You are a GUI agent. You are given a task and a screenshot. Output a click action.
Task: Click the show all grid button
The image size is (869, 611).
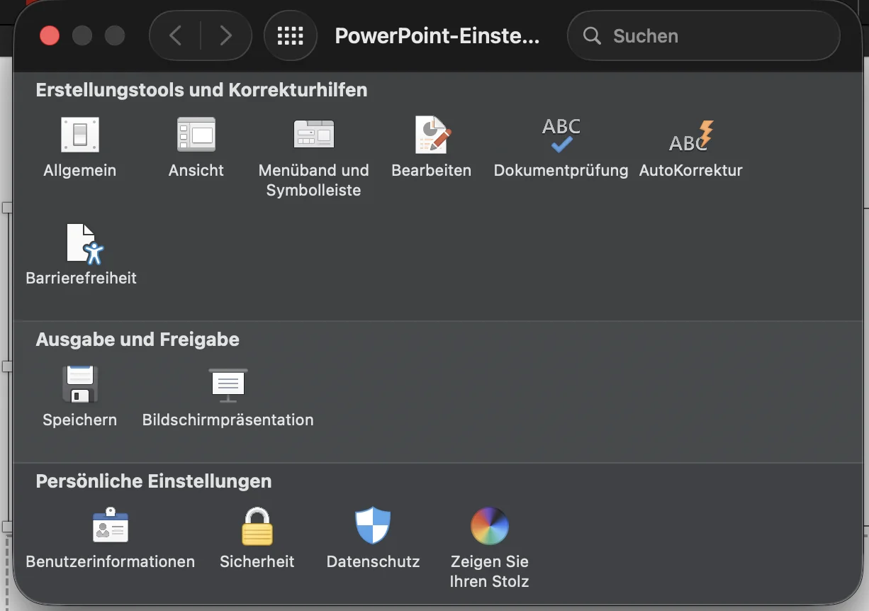coord(291,35)
